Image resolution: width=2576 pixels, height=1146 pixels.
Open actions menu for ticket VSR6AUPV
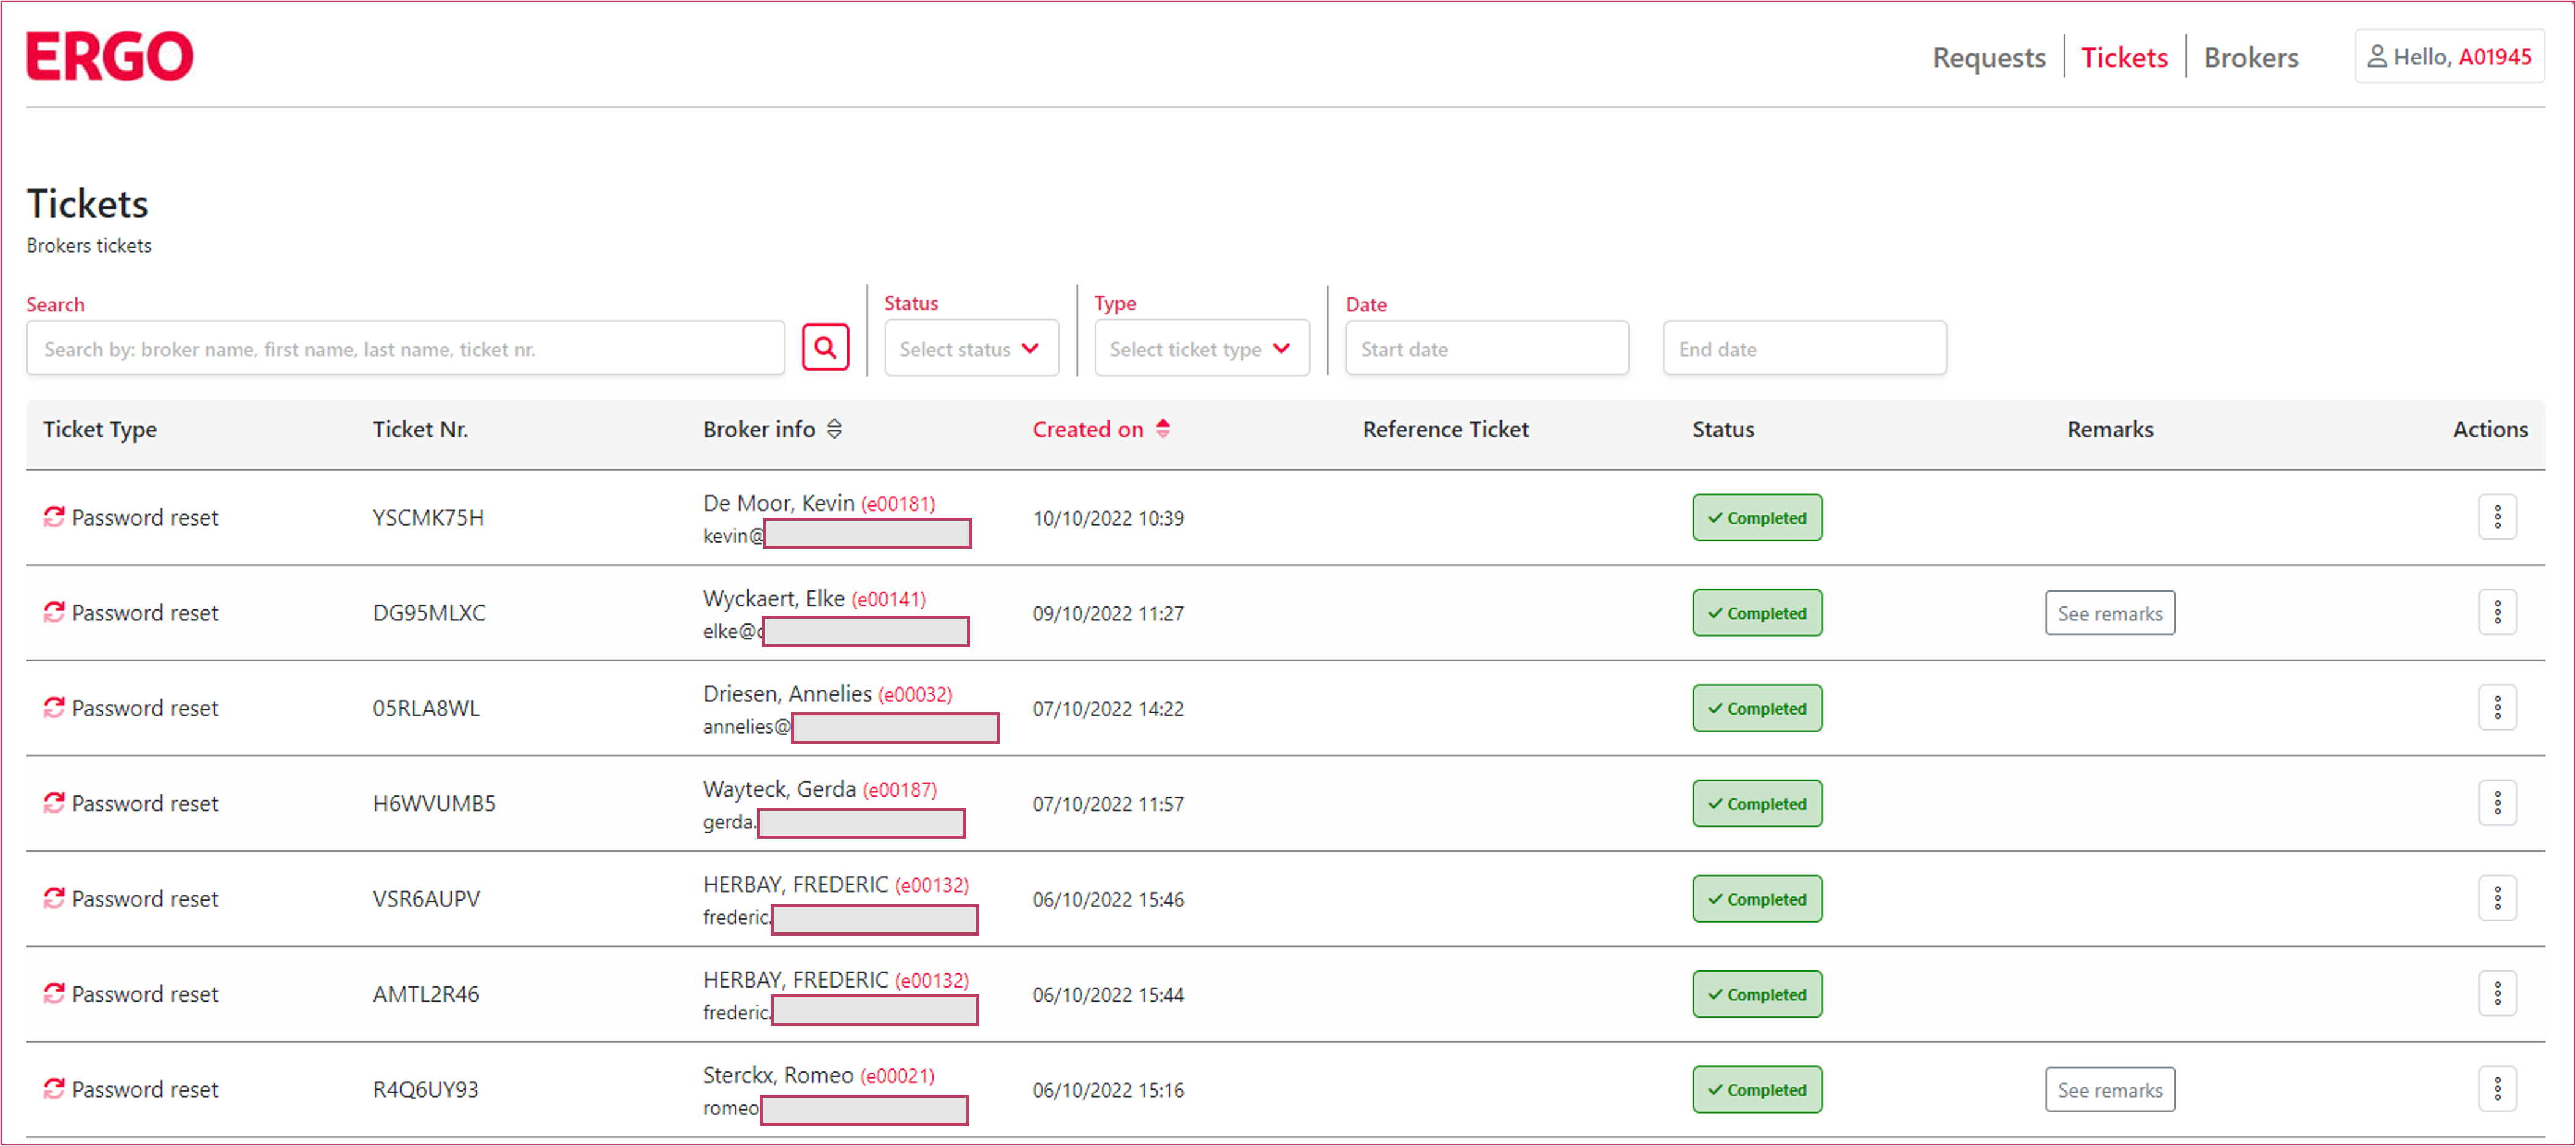tap(2497, 899)
